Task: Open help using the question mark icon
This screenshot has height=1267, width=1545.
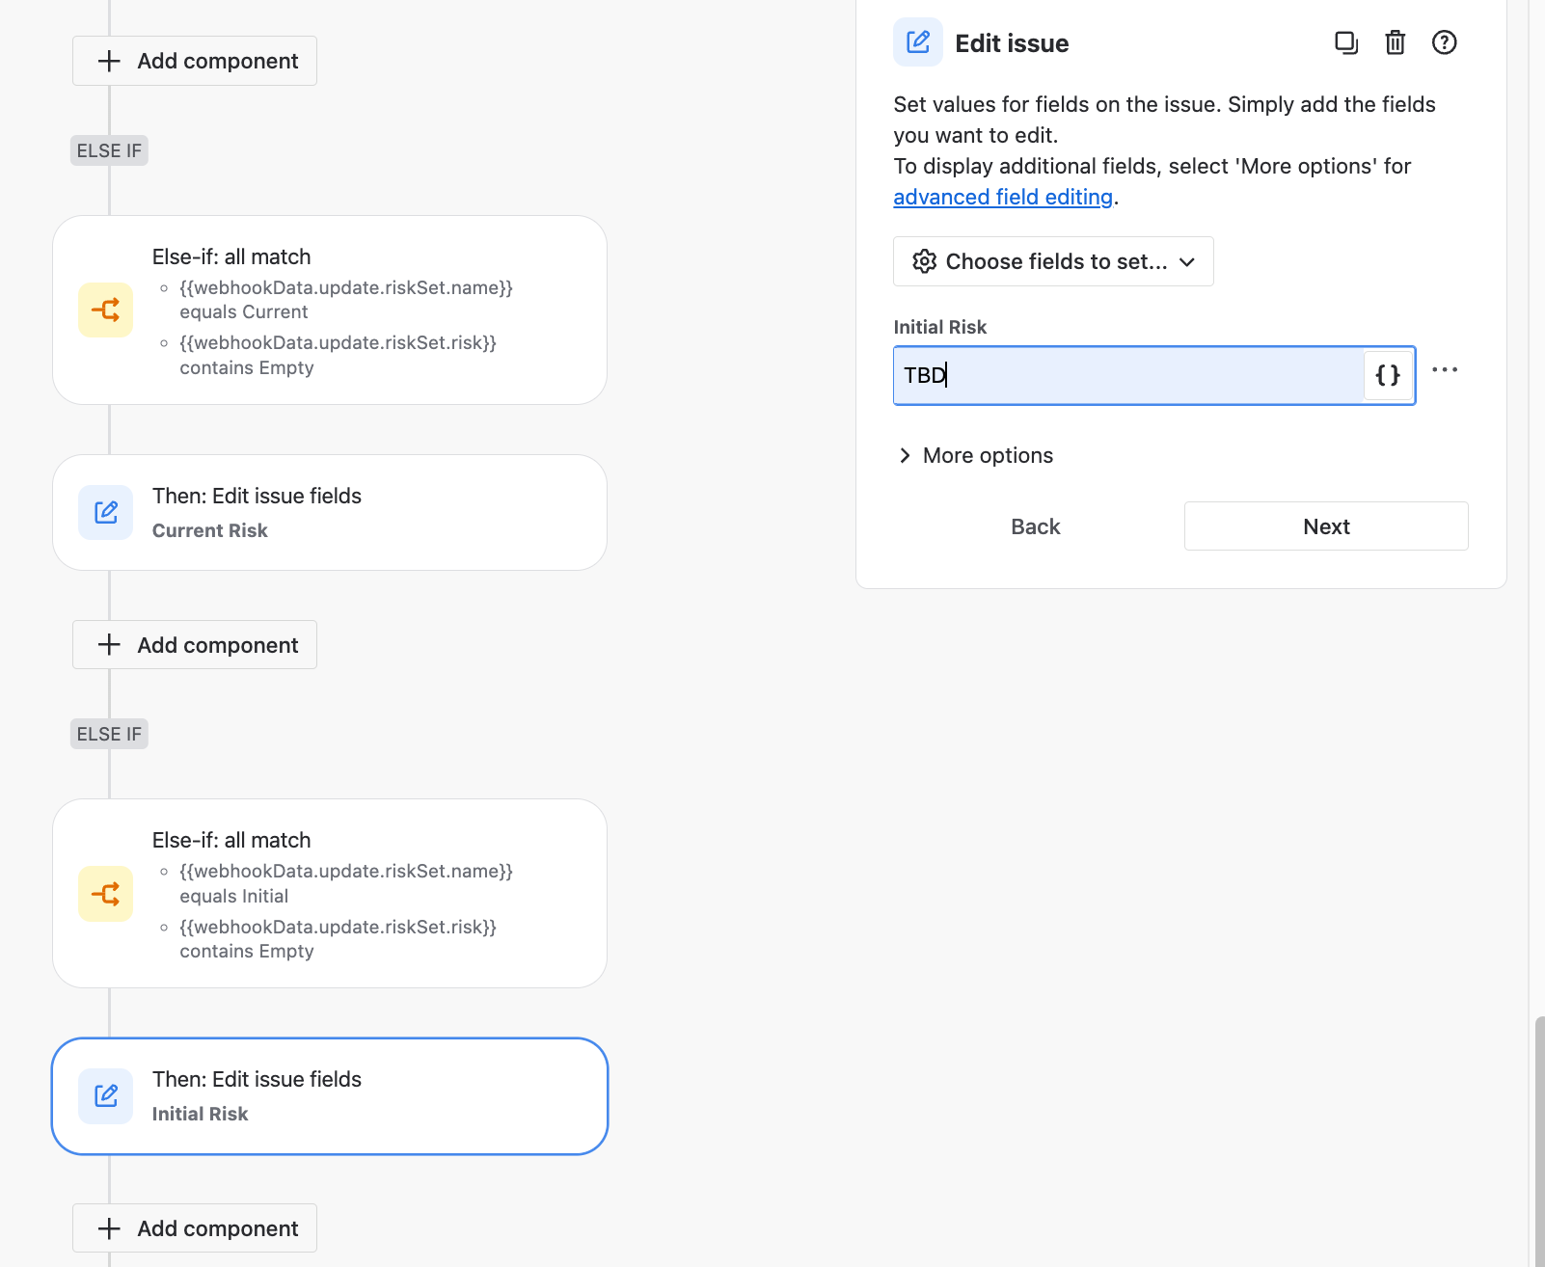Action: coord(1444,42)
